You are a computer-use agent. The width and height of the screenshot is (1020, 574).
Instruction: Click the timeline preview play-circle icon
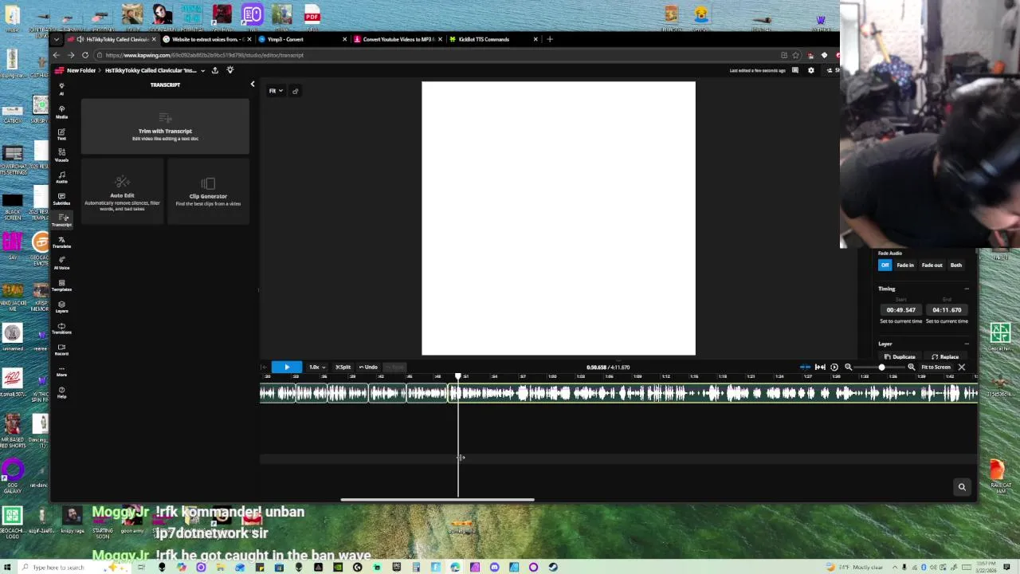(834, 367)
